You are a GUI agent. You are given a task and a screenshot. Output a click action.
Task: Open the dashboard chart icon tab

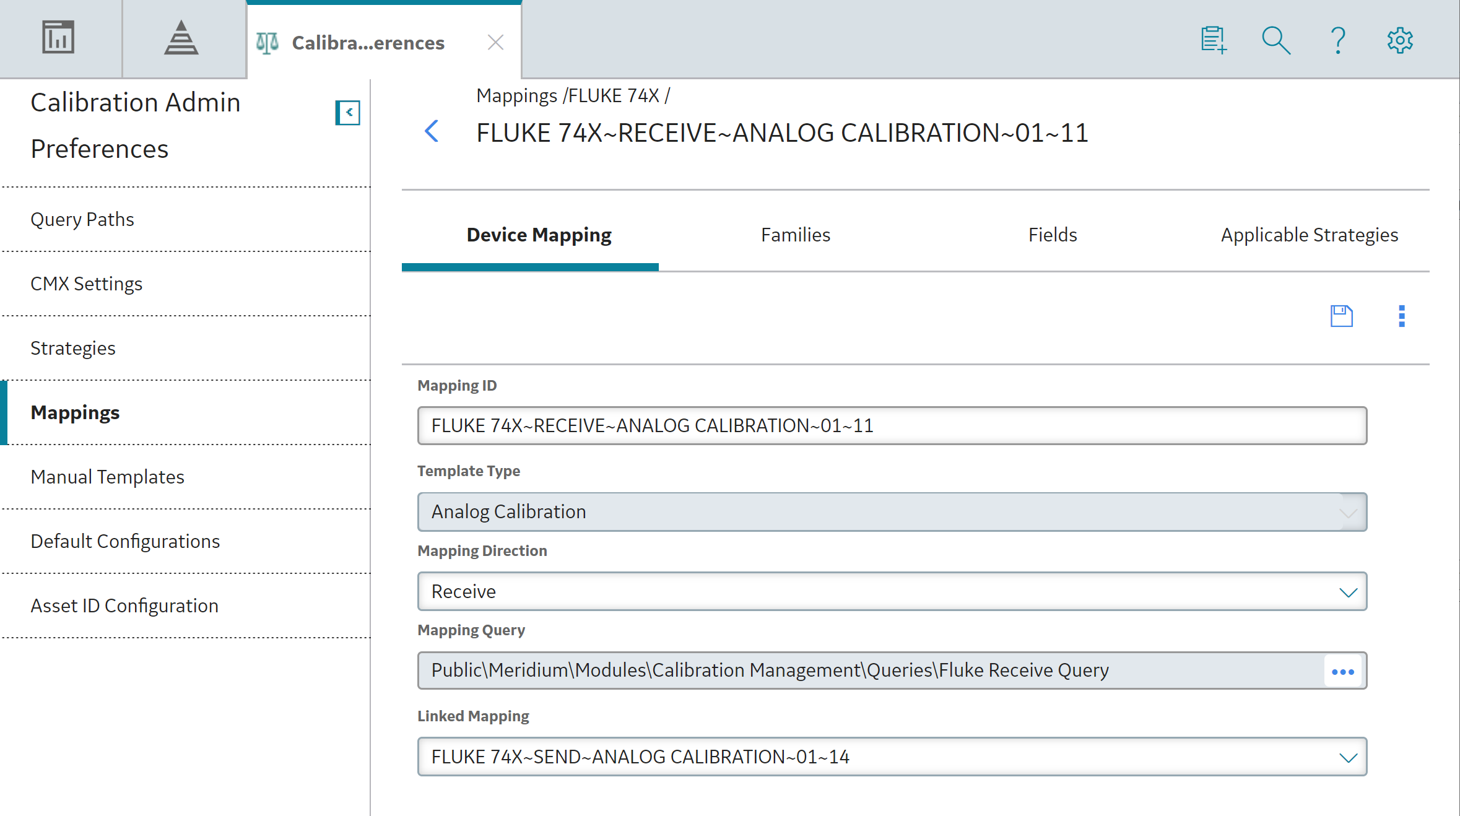tap(58, 38)
